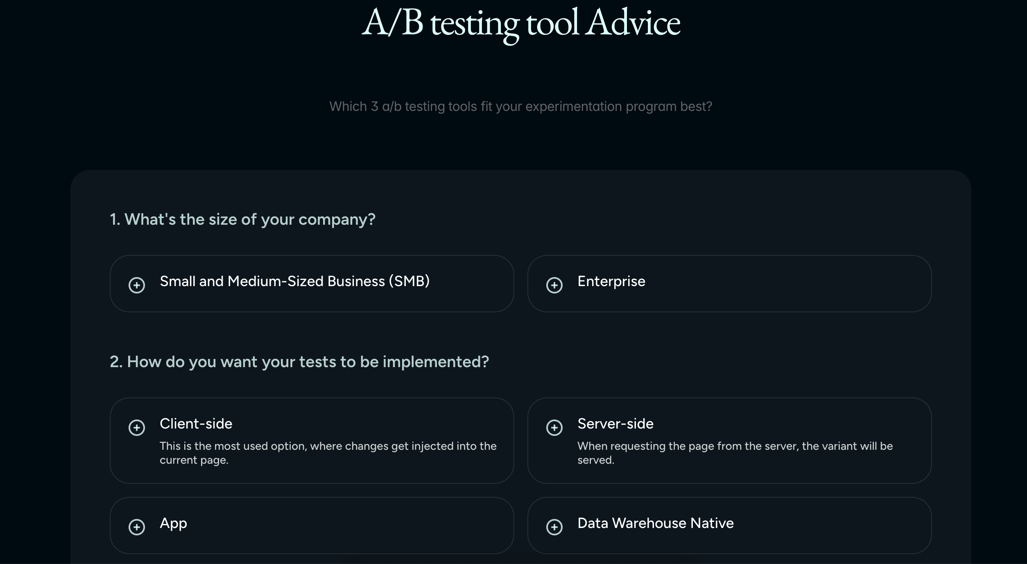Pick the Server-side implementation label
1027x564 pixels.
coord(615,424)
